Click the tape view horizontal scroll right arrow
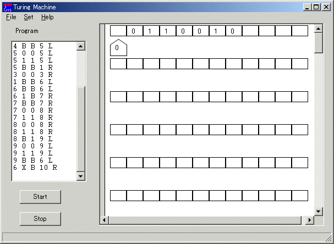This screenshot has width=334, height=244. pos(310,220)
